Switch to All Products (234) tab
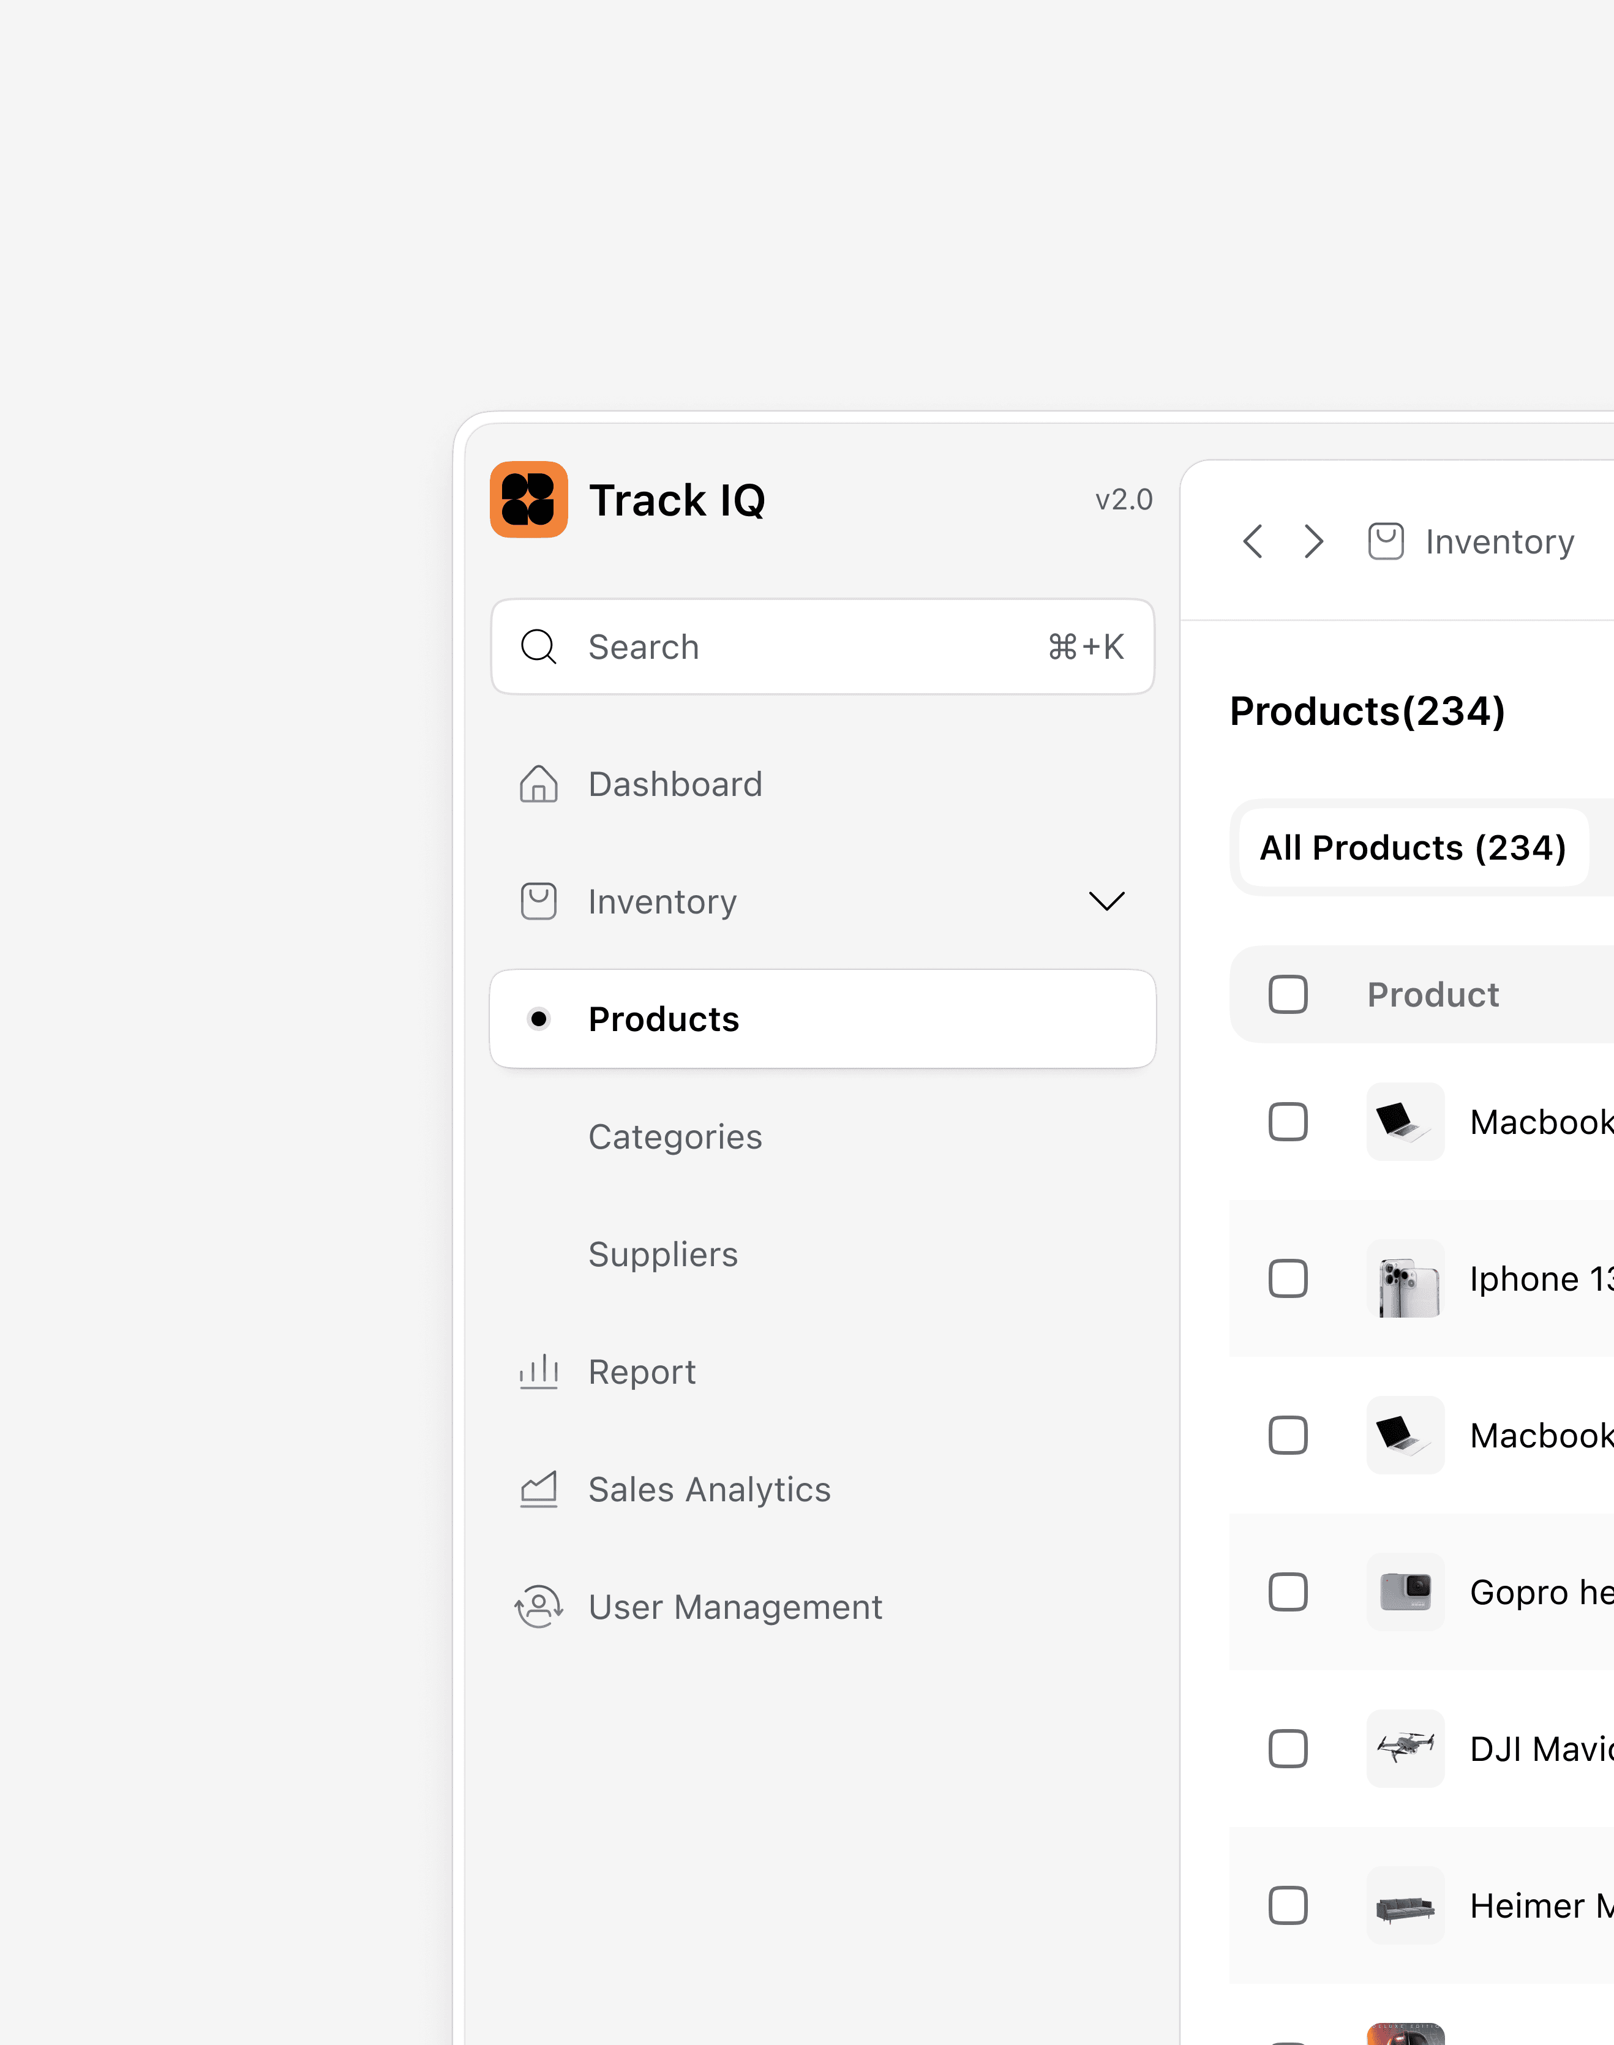The width and height of the screenshot is (1614, 2045). (1413, 847)
